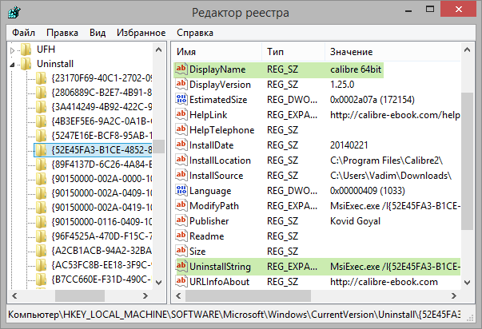Open the Файл menu

pos(23,33)
